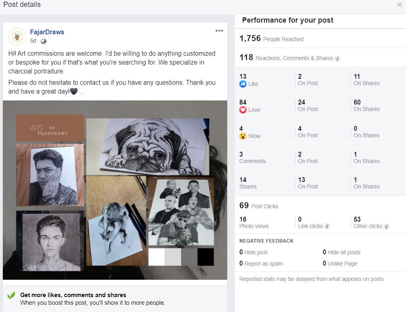Image resolution: width=406 pixels, height=312 pixels.
Task: Click the red Love reaction icon
Action: click(x=243, y=110)
